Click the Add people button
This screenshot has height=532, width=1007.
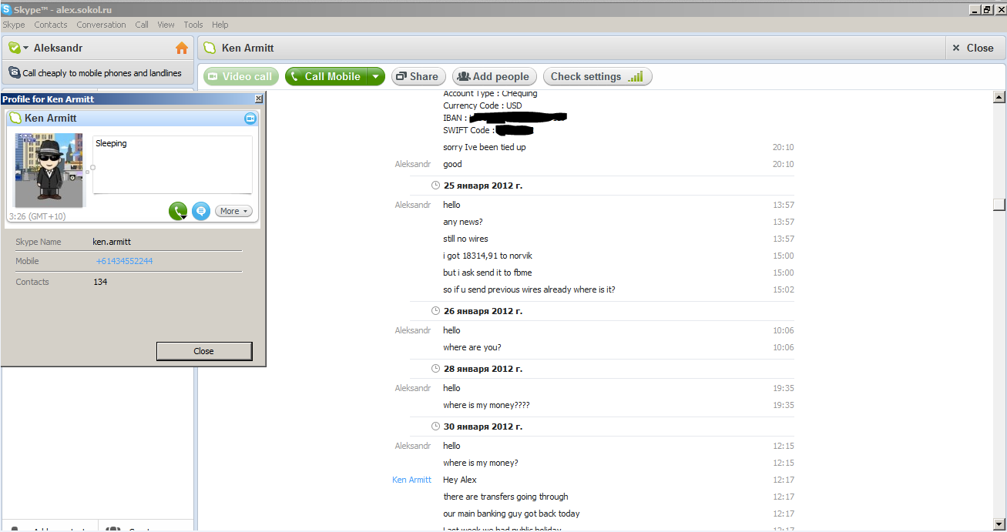click(494, 76)
